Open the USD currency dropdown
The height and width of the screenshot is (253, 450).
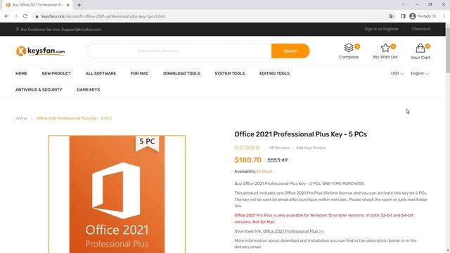(397, 73)
